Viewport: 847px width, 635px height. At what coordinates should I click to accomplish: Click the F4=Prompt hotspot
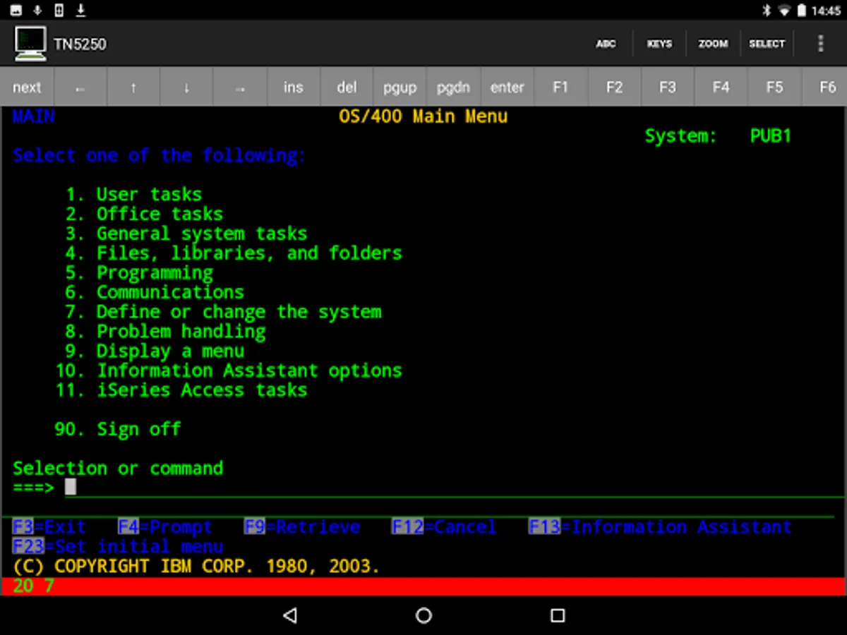pyautogui.click(x=165, y=527)
